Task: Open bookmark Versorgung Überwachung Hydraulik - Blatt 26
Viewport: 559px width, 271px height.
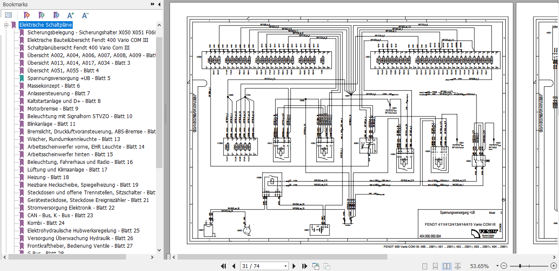Action: (80, 238)
